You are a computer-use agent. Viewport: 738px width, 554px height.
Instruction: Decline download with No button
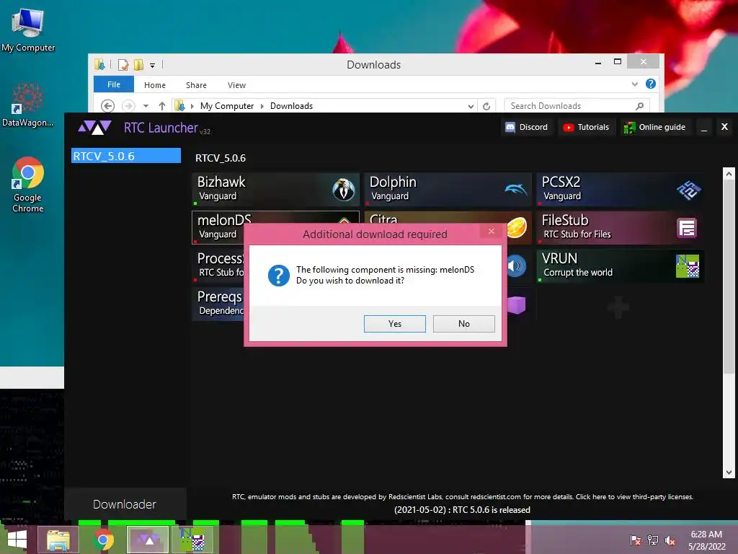(463, 324)
